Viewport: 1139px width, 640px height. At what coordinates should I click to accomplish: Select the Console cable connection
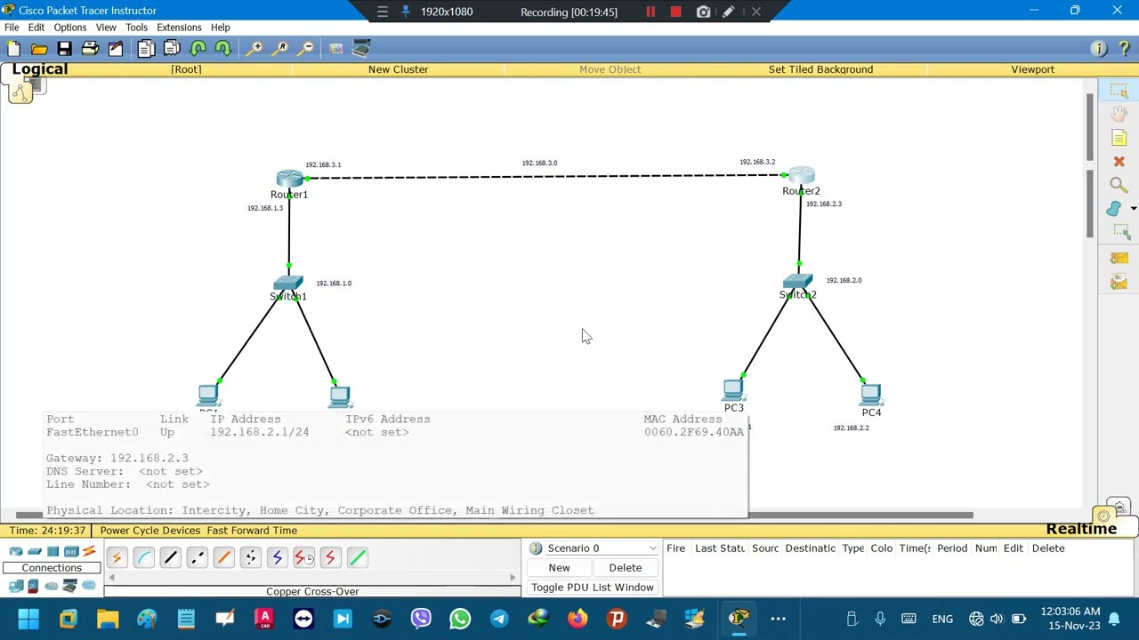pyautogui.click(x=143, y=557)
